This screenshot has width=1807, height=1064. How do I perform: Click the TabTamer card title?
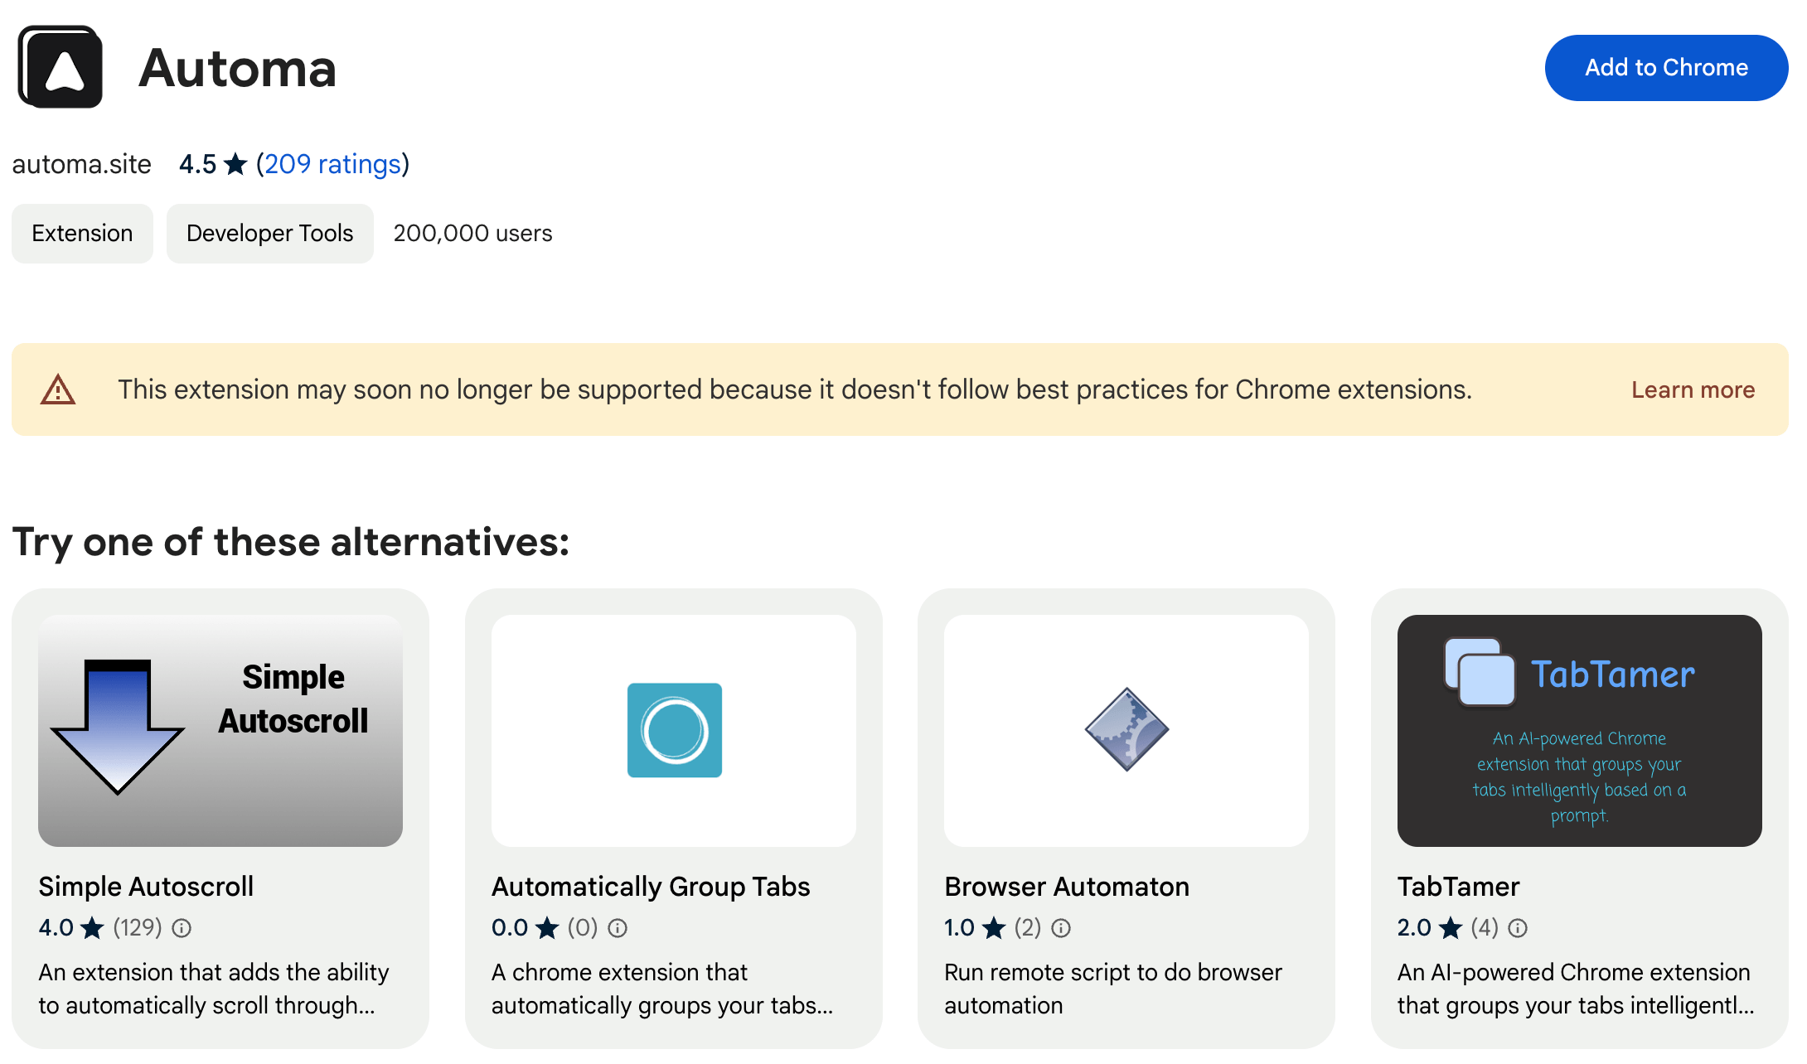[1458, 887]
